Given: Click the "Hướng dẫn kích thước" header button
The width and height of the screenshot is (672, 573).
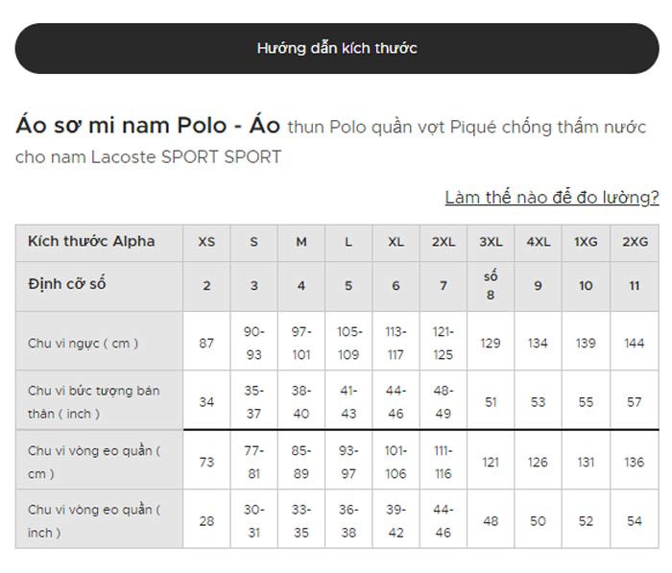Looking at the screenshot, I should click(336, 48).
